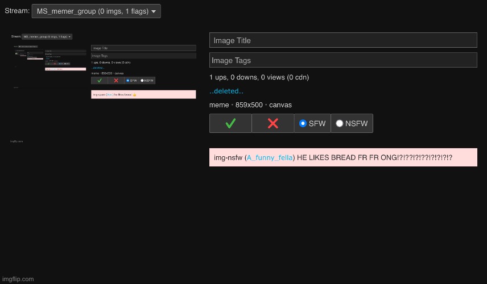Focus the Image Title field
The width and height of the screenshot is (487, 284).
342,40
